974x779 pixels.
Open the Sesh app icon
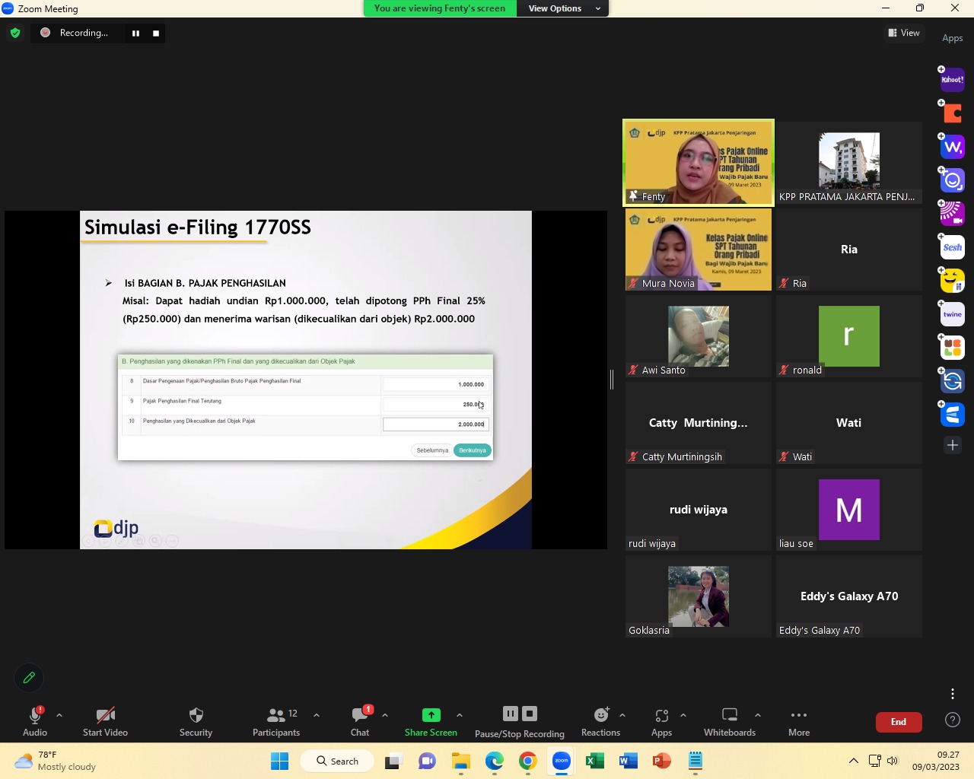click(x=952, y=247)
